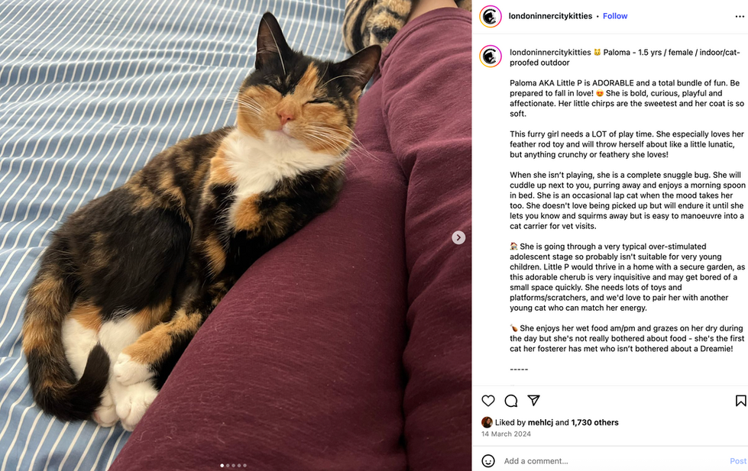Viewport: 748px width, 471px height.
Task: Open the three-dot more options menu
Action: [x=740, y=16]
